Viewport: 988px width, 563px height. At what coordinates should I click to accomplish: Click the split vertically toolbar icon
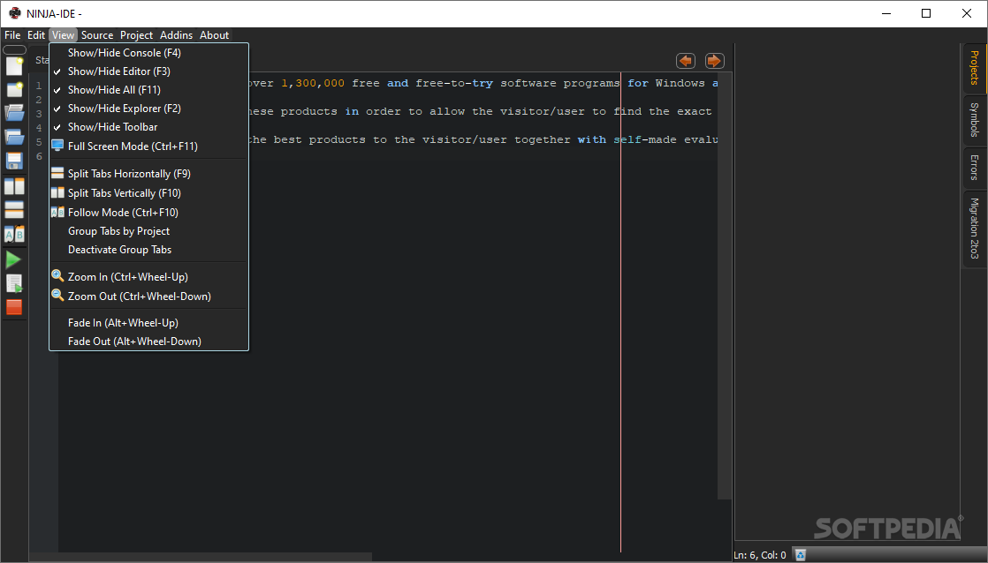(14, 186)
